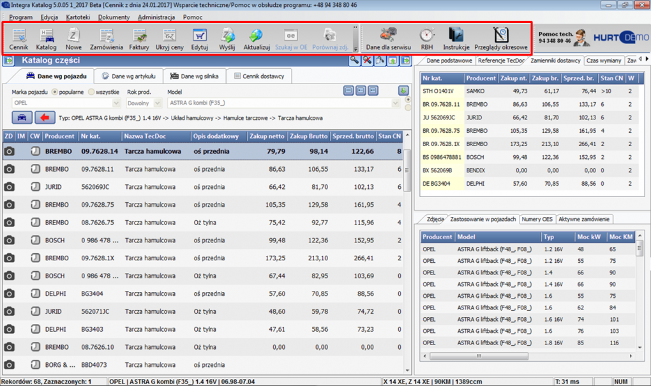Click the Edytuj cart icon
The width and height of the screenshot is (651, 386).
[200, 39]
